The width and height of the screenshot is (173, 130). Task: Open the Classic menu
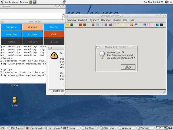coord(117,20)
